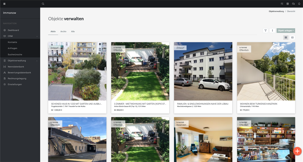Image resolution: width=303 pixels, height=162 pixels.
Task: Switch to the grid view layout
Action: click(x=286, y=37)
